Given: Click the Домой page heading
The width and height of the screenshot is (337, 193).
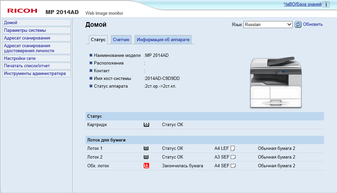Looking at the screenshot, I should 96,24.
